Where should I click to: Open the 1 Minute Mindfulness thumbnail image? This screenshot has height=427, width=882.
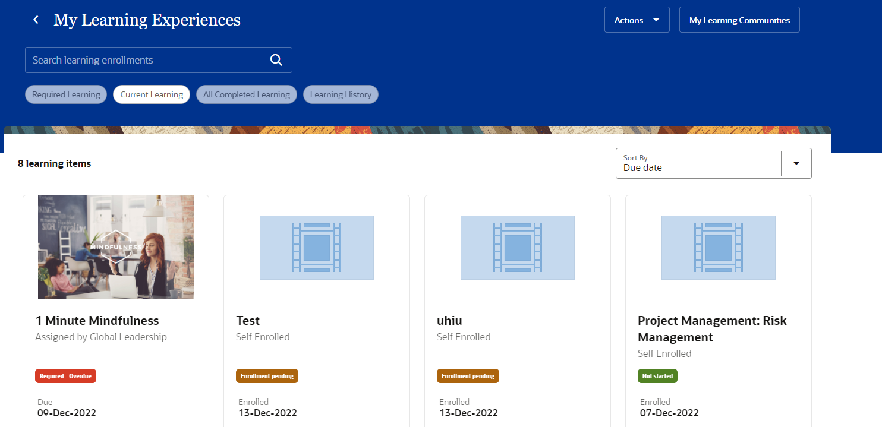[116, 247]
